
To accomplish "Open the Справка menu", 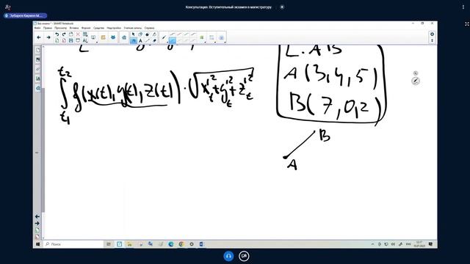I will click(149, 28).
